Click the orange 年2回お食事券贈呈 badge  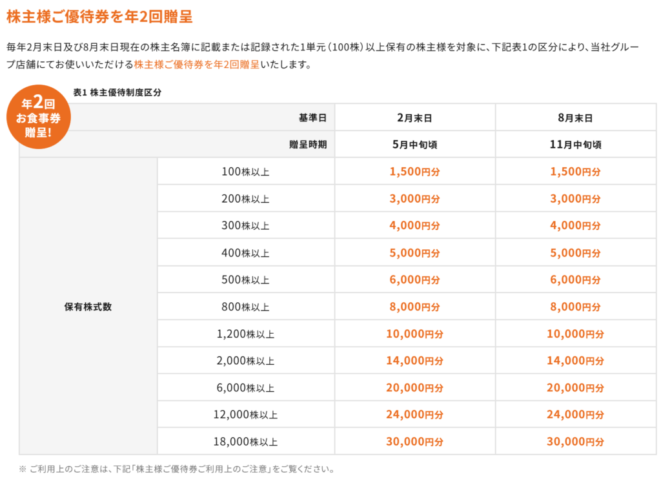click(39, 118)
